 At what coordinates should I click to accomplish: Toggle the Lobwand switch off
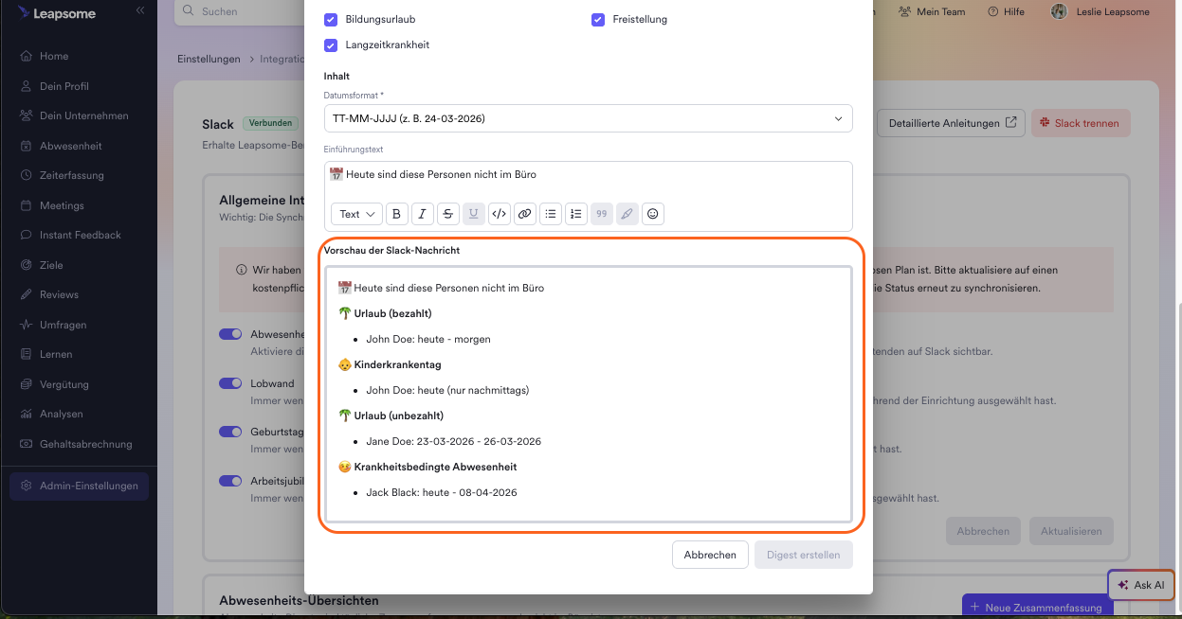click(x=230, y=383)
